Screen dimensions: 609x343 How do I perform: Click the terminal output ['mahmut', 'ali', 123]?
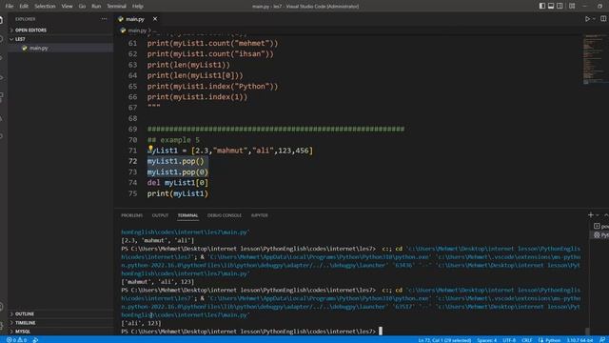coord(157,282)
